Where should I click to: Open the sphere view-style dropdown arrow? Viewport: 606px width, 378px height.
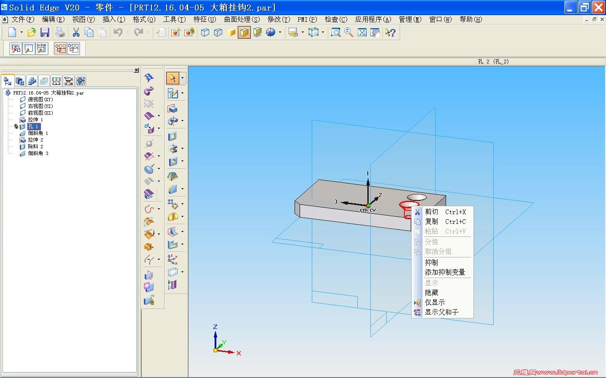[280, 32]
